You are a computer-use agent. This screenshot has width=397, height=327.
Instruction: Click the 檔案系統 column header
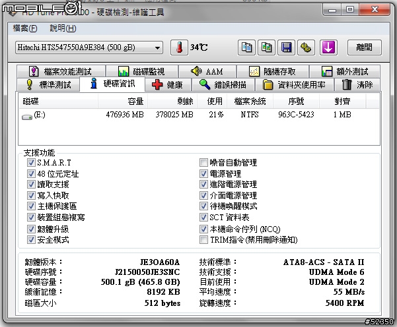250,102
